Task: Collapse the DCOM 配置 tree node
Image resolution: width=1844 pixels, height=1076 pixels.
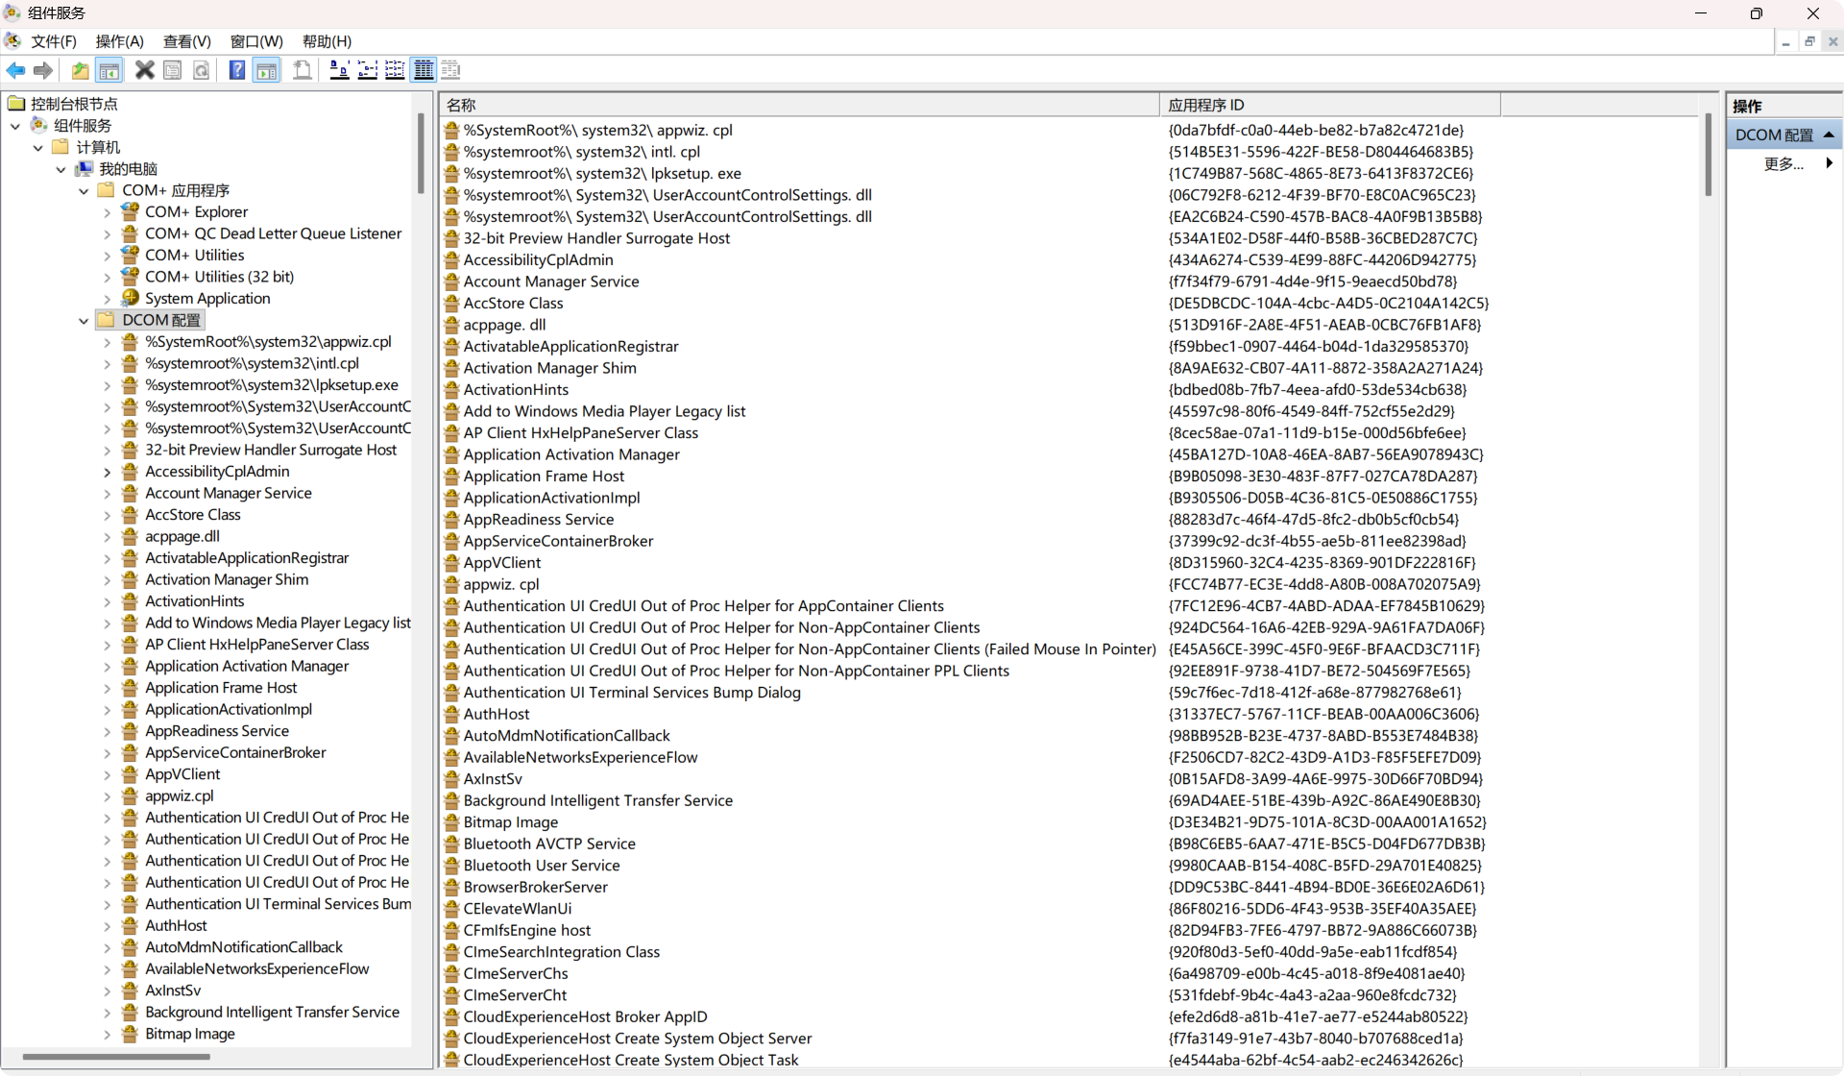Action: 84,321
